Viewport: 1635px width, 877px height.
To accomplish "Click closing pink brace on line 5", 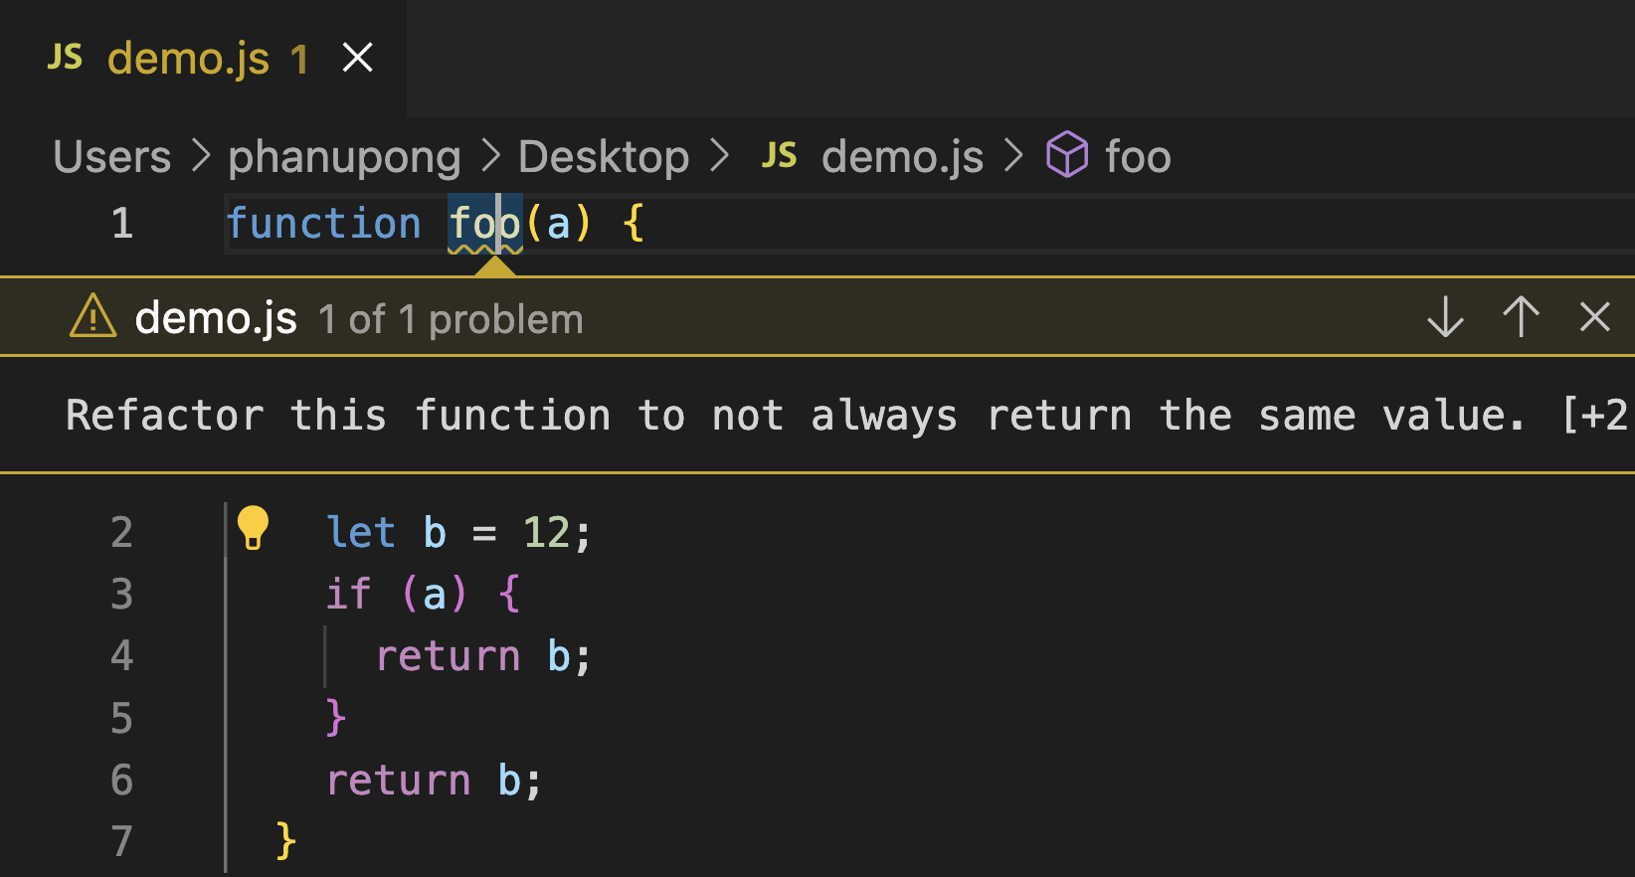I will coord(336,717).
